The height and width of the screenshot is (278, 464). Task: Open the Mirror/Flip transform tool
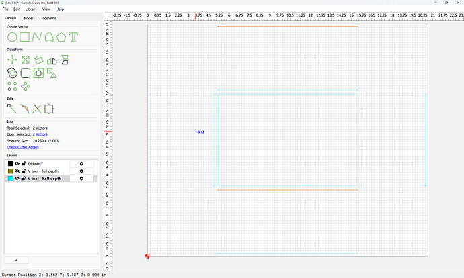pos(52,60)
